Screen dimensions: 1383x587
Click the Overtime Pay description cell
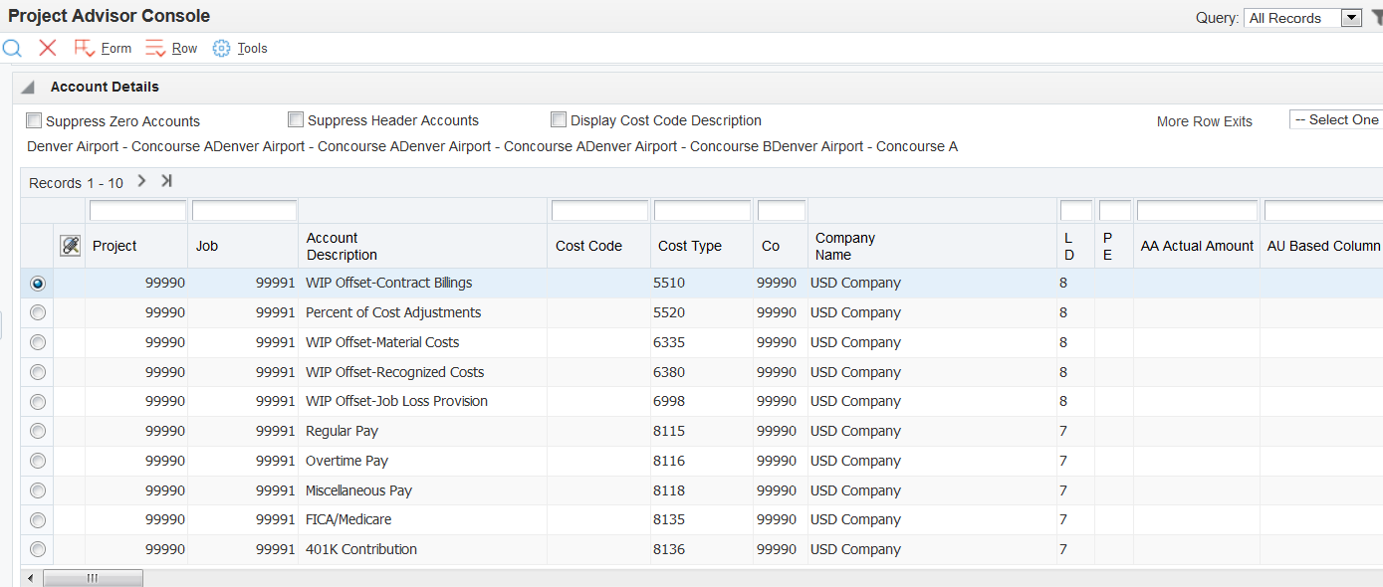[422, 461]
